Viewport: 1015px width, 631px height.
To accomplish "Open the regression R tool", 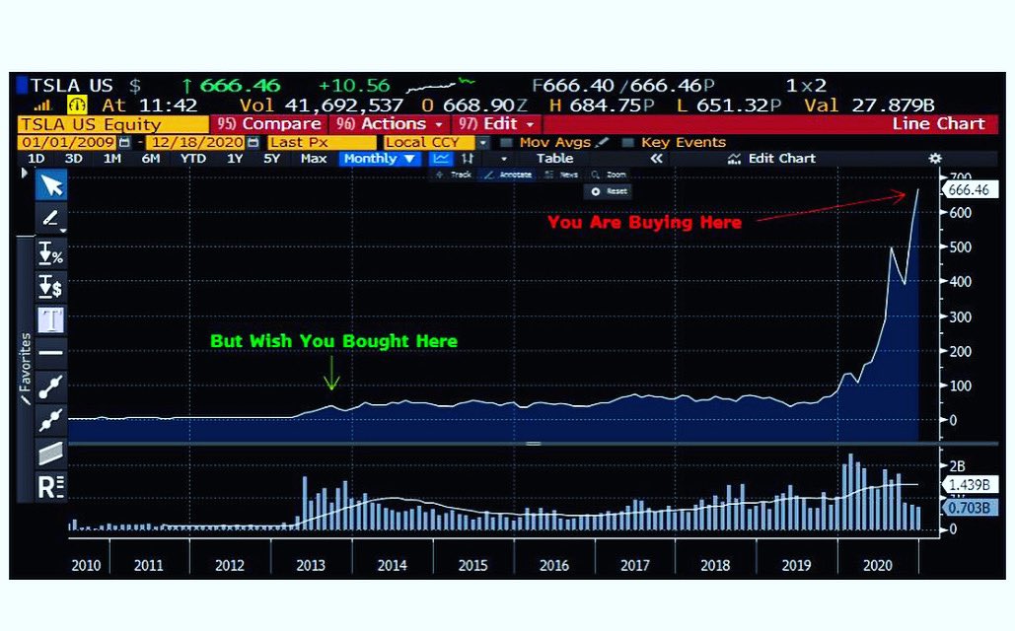I will (50, 487).
